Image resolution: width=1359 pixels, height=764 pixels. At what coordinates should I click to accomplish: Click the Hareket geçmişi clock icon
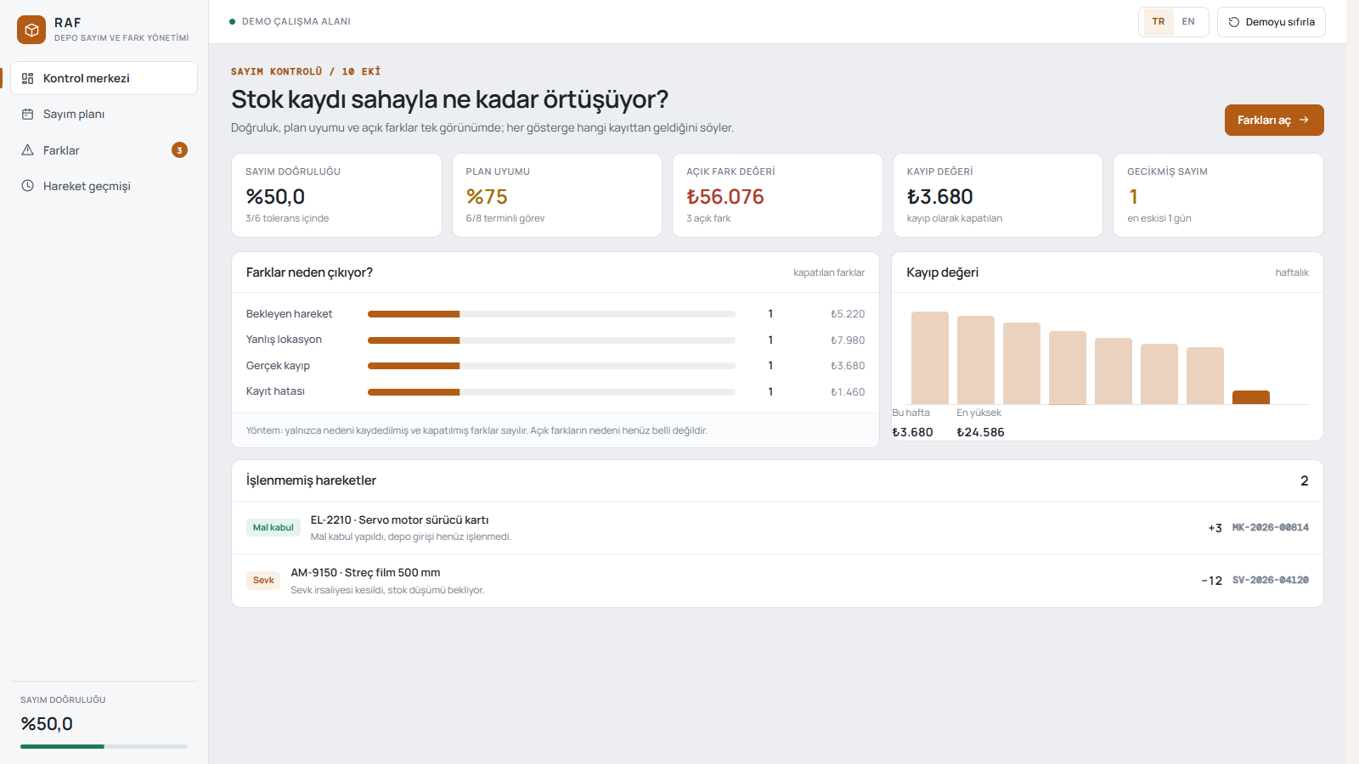(x=27, y=186)
